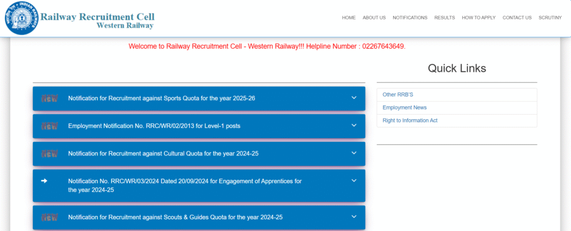
Task: Open the NOTIFICATIONS menu
Action: coord(410,18)
